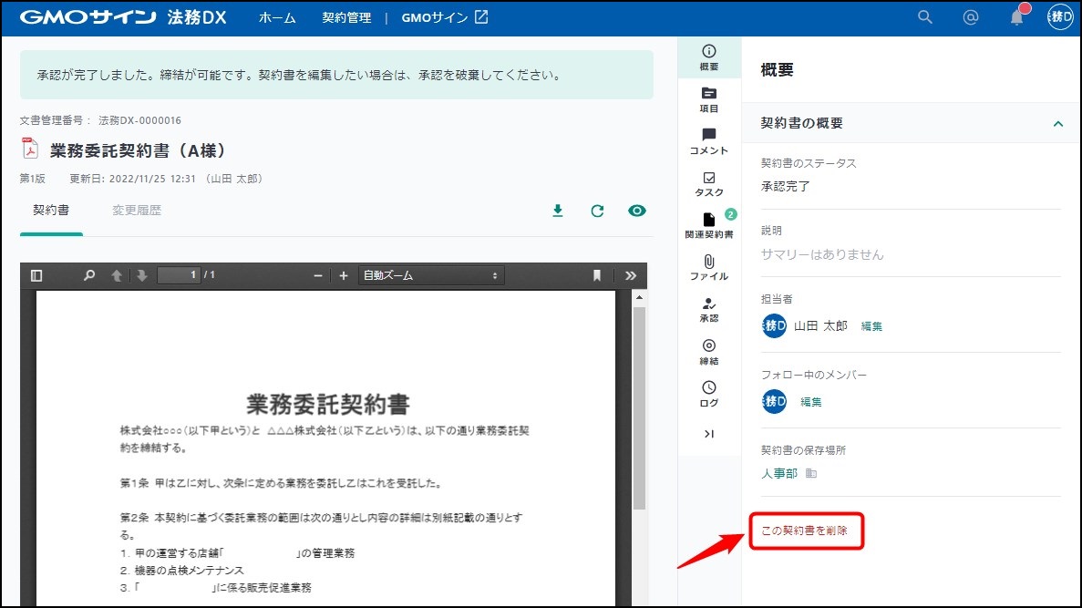Toggle the PDF viewer sidebar

coord(36,275)
